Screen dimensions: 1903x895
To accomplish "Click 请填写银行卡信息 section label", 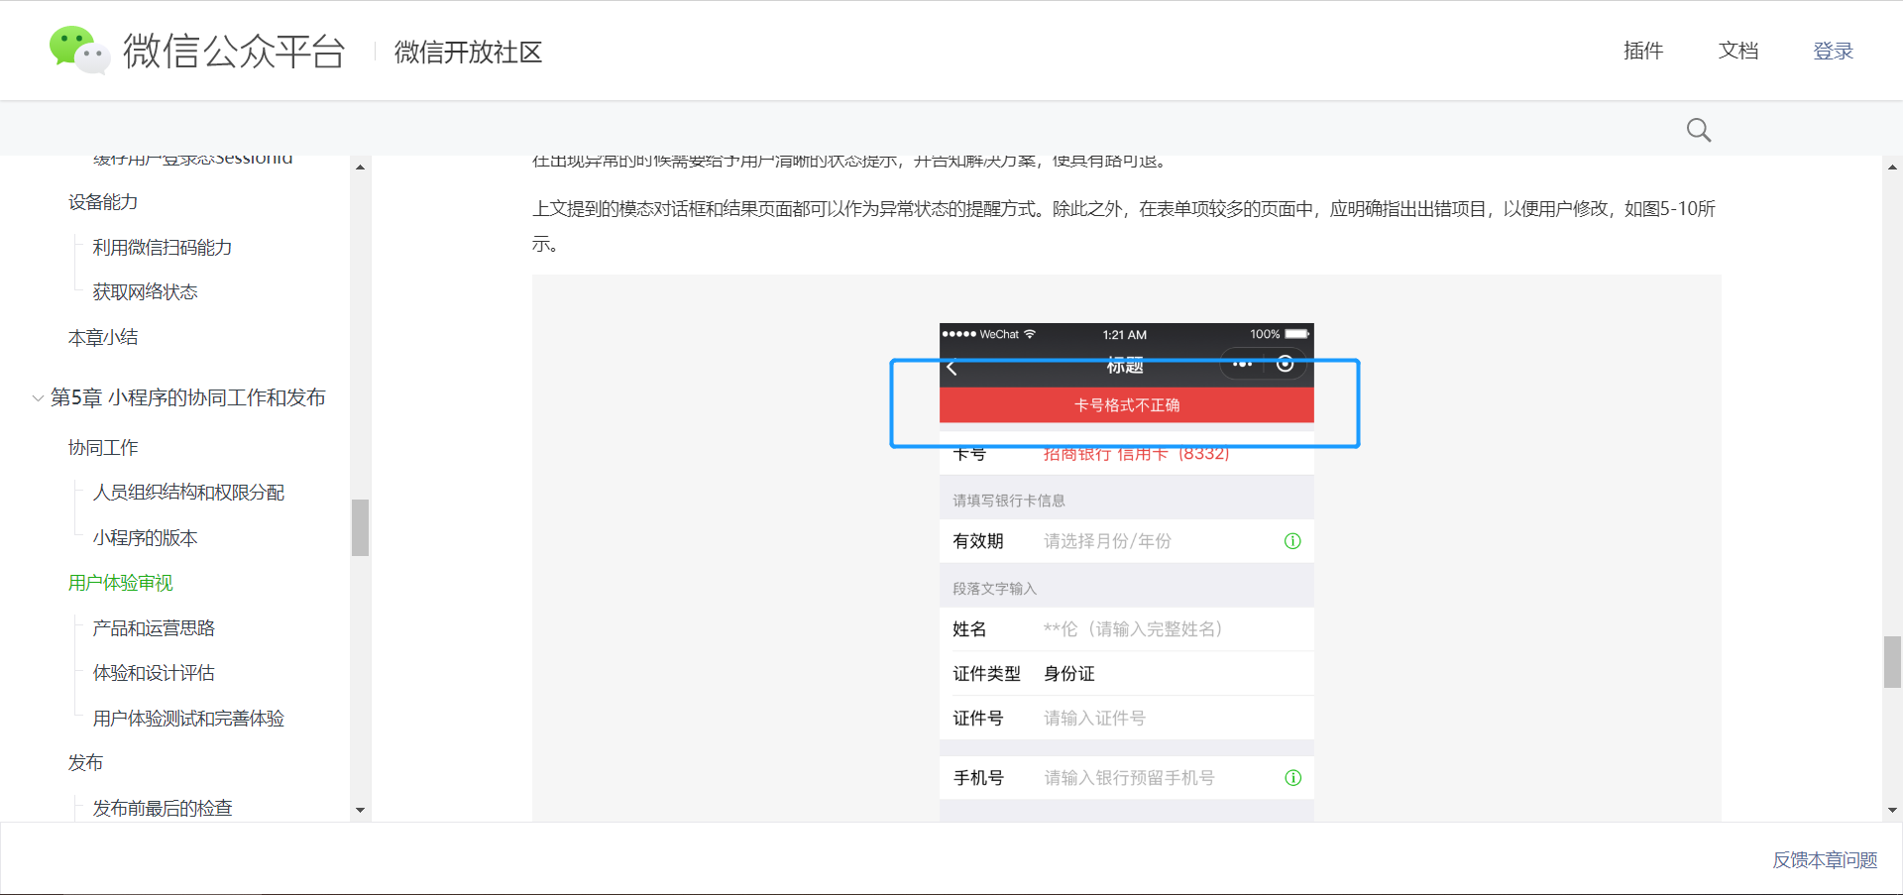I will pos(1009,501).
